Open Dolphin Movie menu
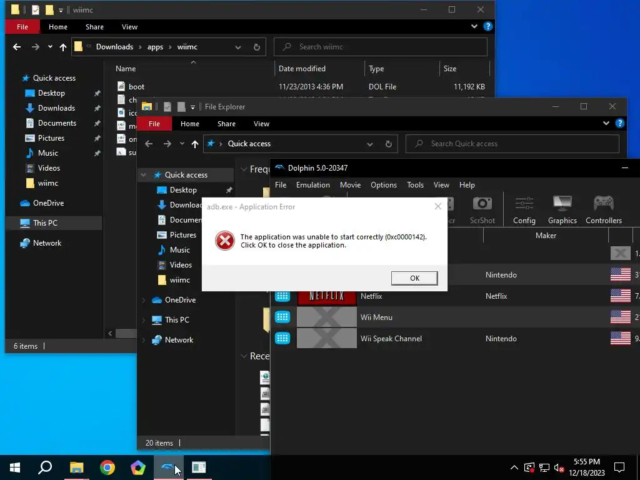 [350, 185]
